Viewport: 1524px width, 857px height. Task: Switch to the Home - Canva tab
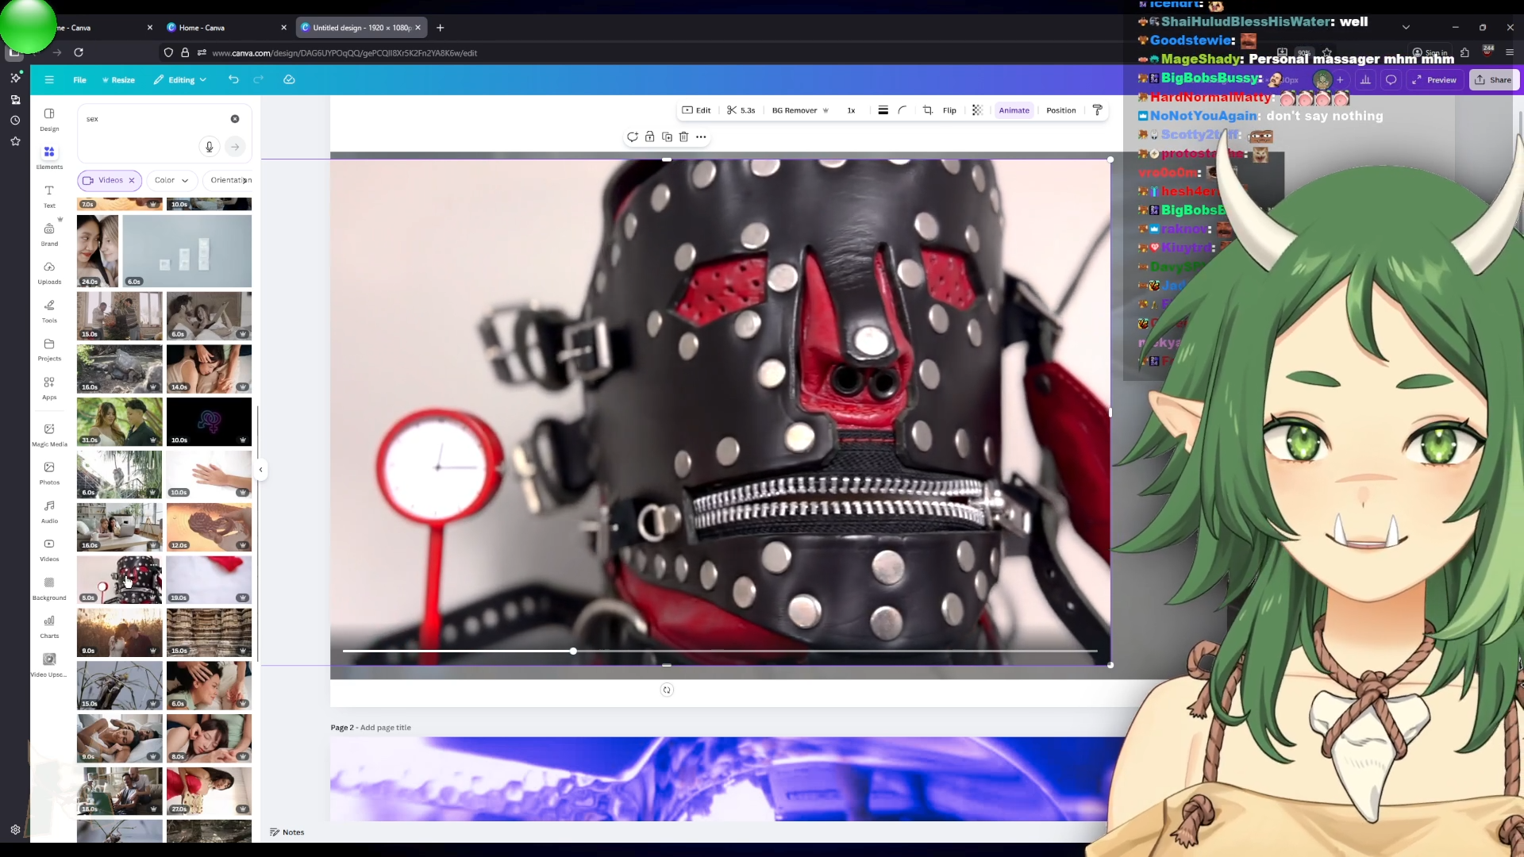(x=202, y=28)
